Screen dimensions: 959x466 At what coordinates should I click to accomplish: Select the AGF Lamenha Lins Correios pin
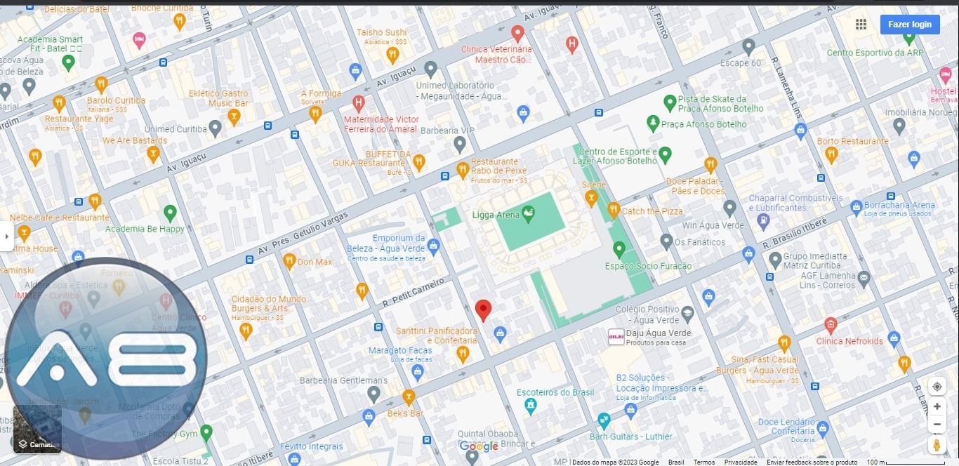pyautogui.click(x=864, y=279)
